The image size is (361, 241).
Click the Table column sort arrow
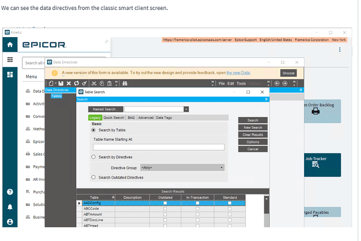[113, 197]
